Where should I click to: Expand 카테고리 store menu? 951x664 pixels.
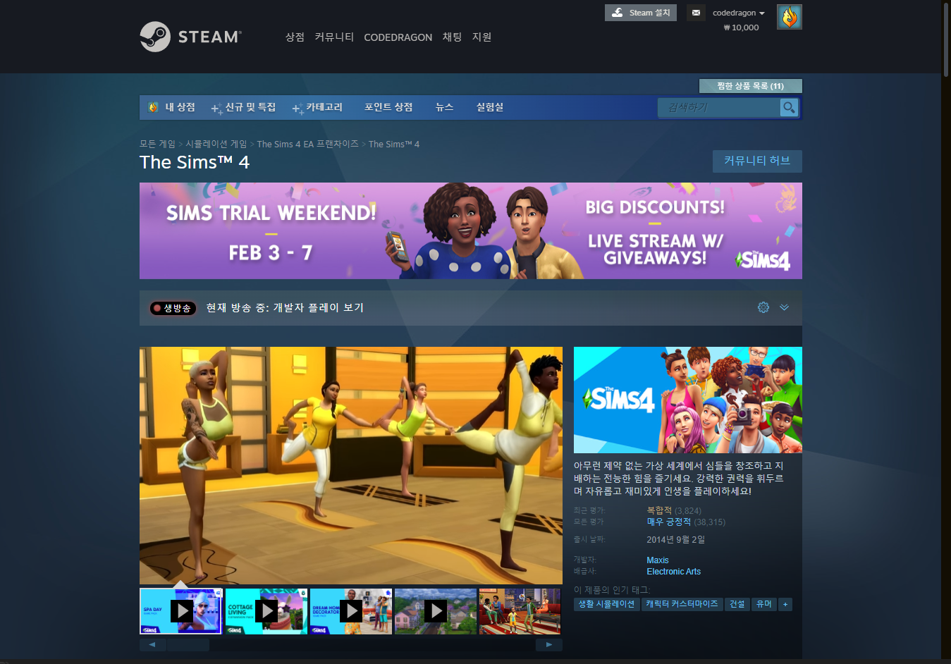point(318,107)
